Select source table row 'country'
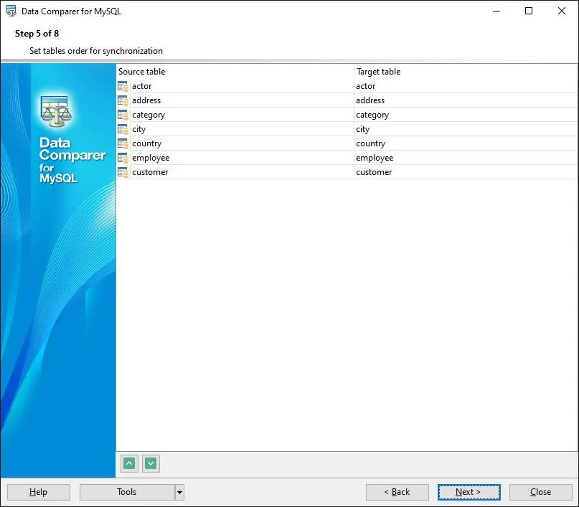Screen dimensions: 579x507 [x=242, y=143]
